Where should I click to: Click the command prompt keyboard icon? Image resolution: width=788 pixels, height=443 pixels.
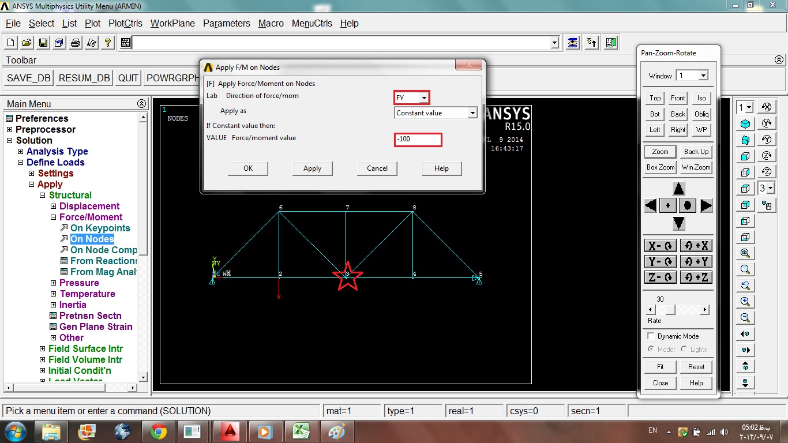[126, 43]
